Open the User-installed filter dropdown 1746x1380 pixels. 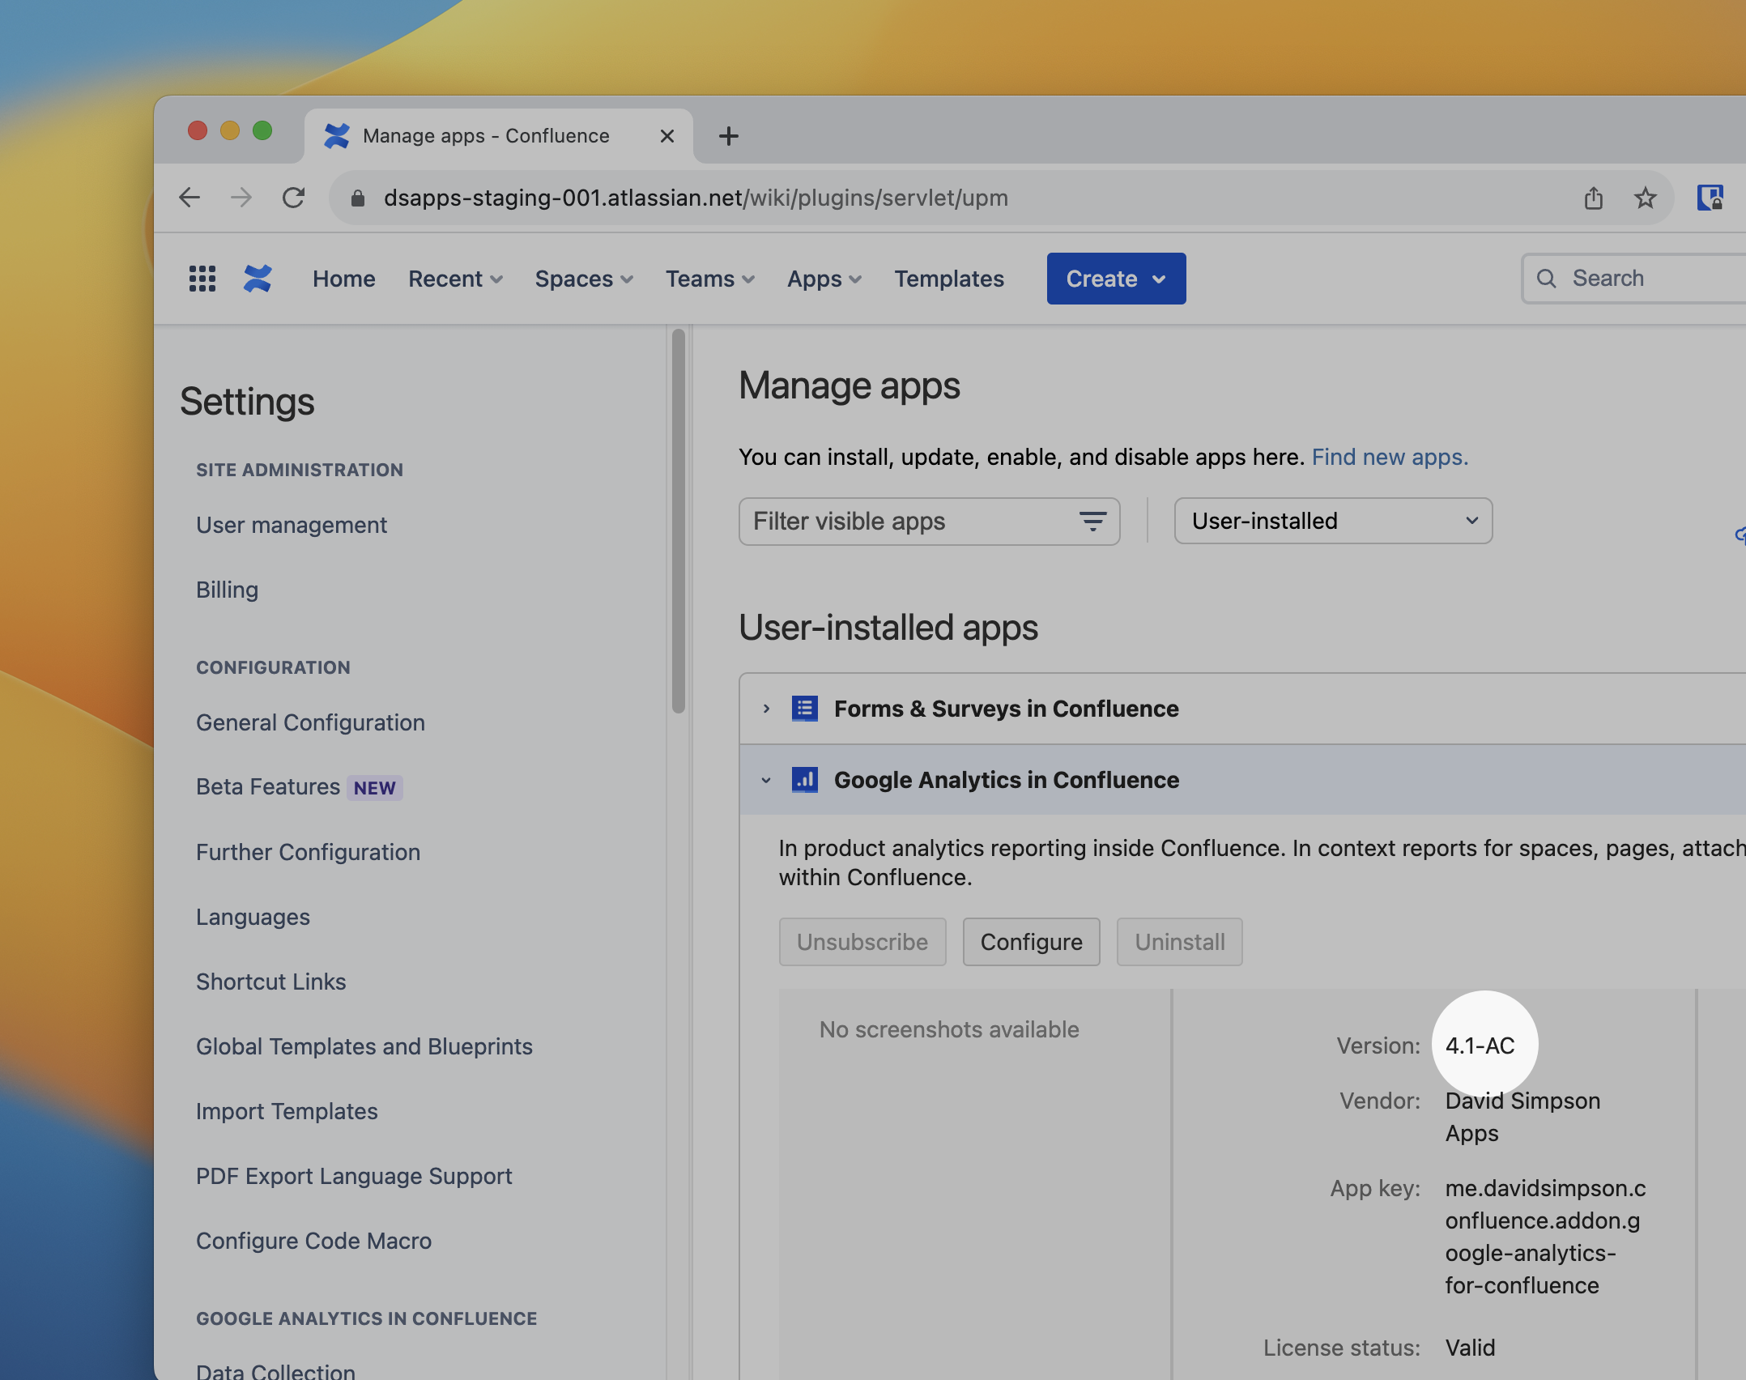click(x=1333, y=521)
